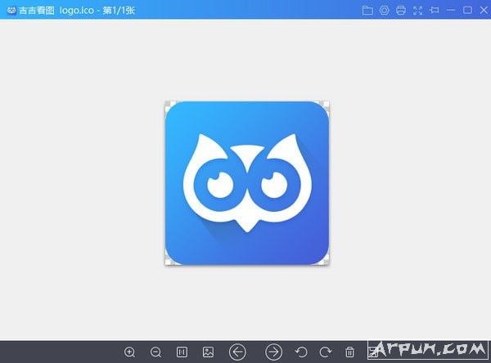Image resolution: width=491 pixels, height=363 pixels.
Task: Maximize the image viewer window
Action: tap(467, 11)
